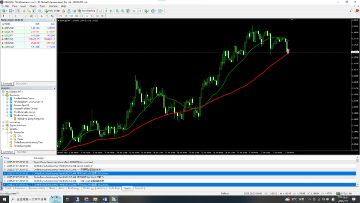Close the Market Watch panel
360x203 pixels.
[55, 20]
